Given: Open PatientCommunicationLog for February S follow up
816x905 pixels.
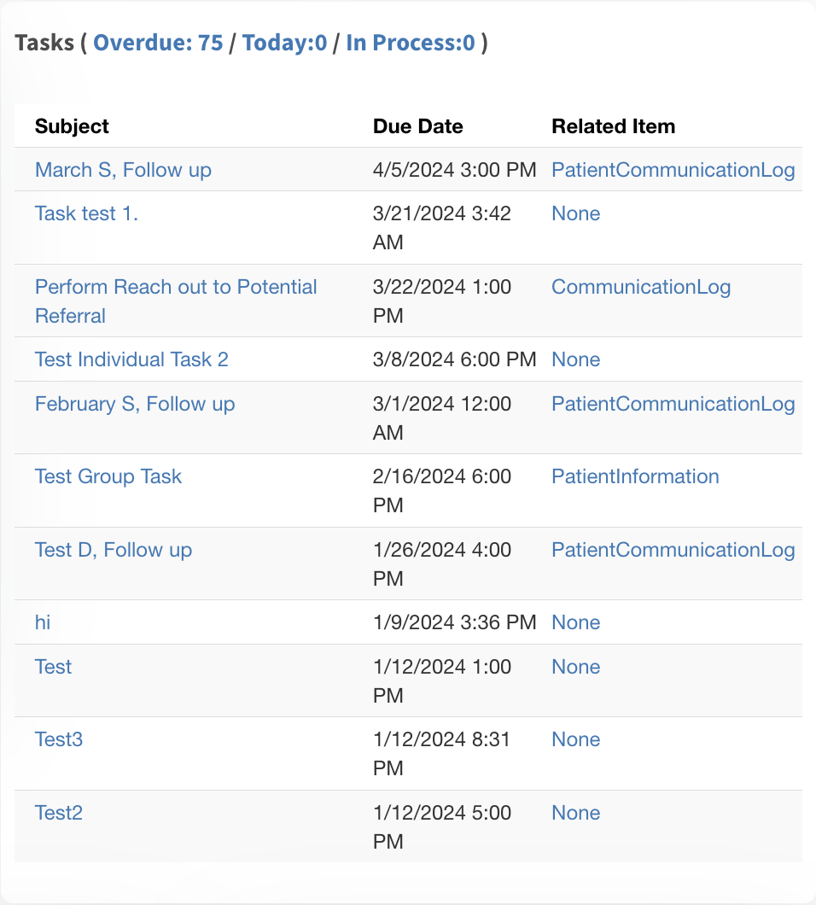Looking at the screenshot, I should pos(673,404).
